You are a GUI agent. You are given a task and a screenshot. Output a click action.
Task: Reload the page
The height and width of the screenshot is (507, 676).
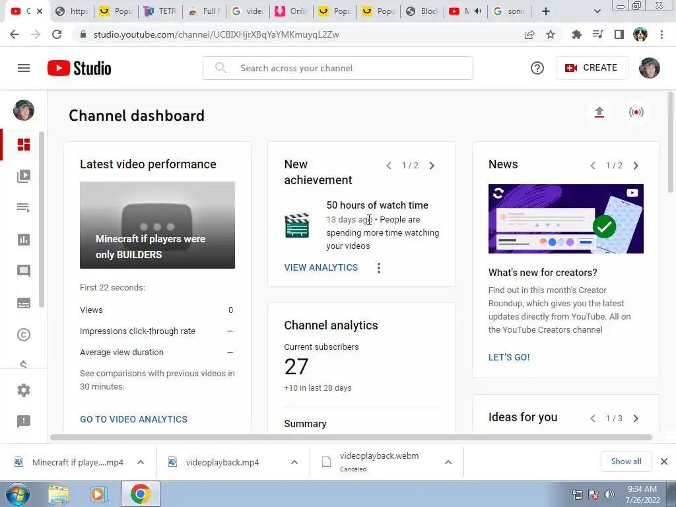coord(57,34)
